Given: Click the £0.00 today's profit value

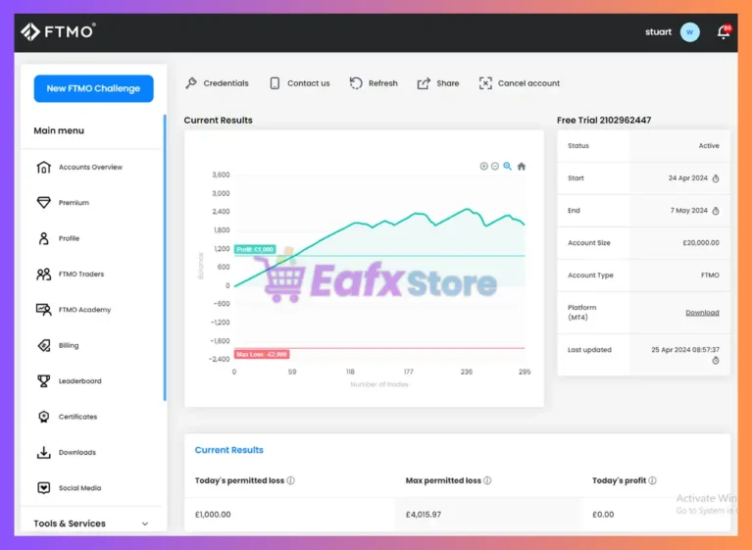Looking at the screenshot, I should (x=603, y=515).
